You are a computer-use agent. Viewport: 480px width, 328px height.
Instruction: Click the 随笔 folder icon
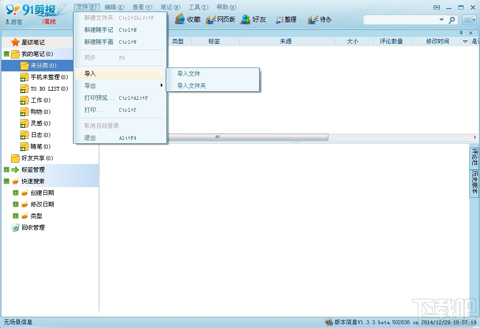pyautogui.click(x=25, y=147)
